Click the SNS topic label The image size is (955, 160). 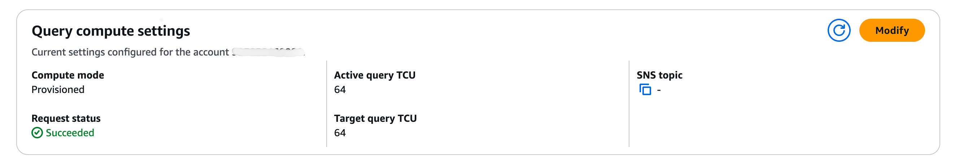tap(659, 75)
